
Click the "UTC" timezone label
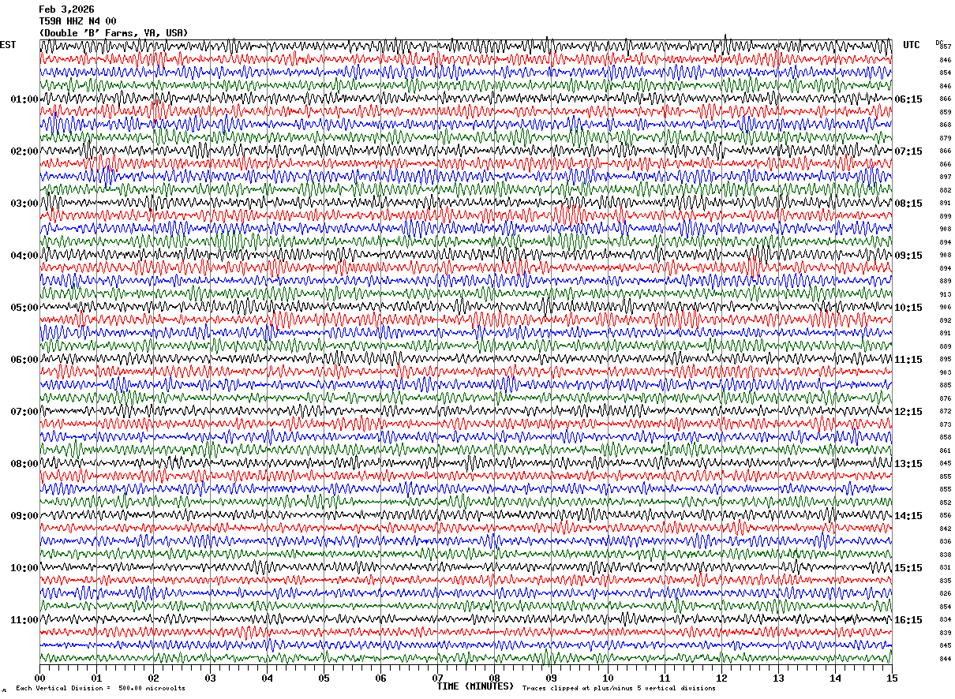pos(912,45)
